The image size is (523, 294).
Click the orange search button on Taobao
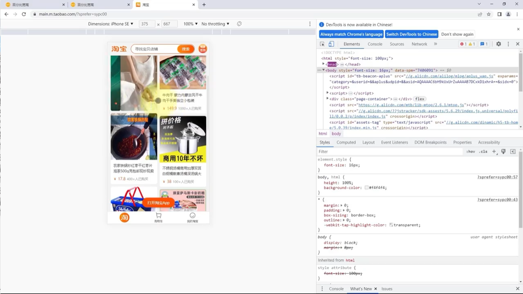186,49
